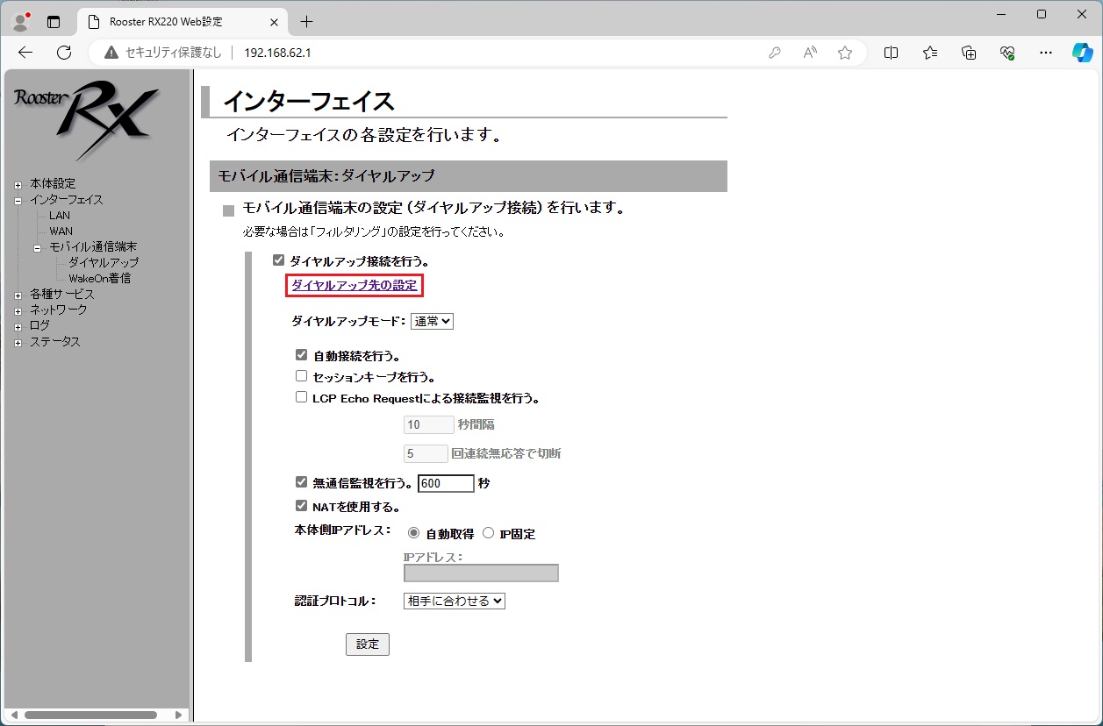Open Browser essentials heart icon

[x=1007, y=53]
